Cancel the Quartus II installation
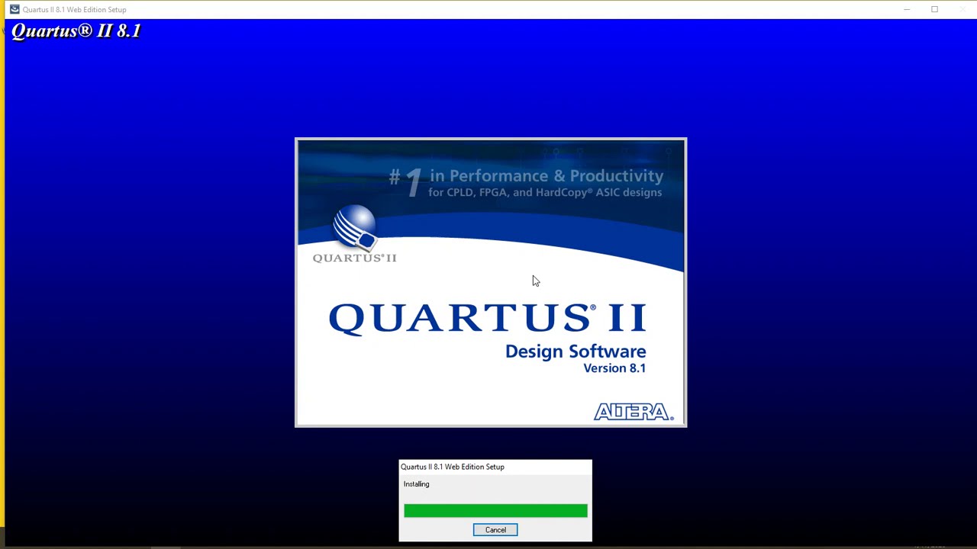 pos(495,530)
